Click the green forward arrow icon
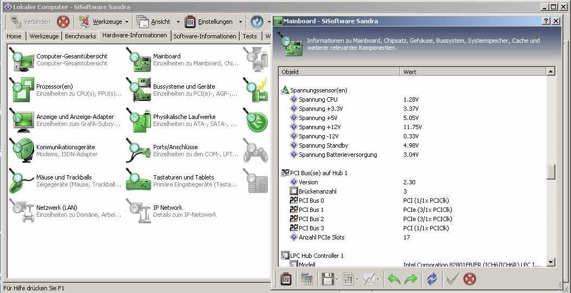The height and width of the screenshot is (293, 571). click(x=411, y=279)
